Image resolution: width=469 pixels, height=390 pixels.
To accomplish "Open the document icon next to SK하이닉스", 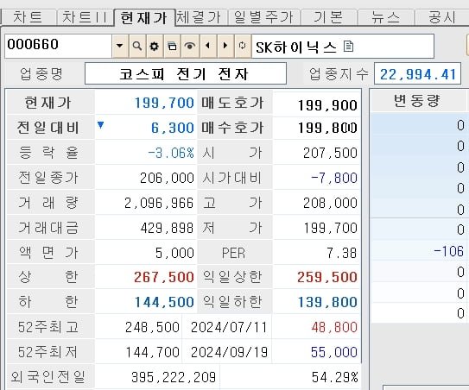I will [x=348, y=47].
